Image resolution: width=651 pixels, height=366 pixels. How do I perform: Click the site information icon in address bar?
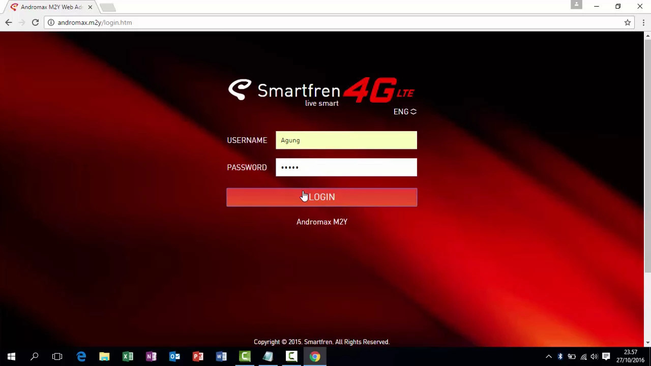coord(51,22)
